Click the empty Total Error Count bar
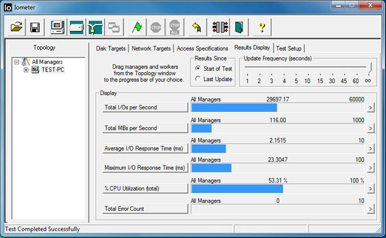The height and width of the screenshot is (238, 386). point(277,209)
